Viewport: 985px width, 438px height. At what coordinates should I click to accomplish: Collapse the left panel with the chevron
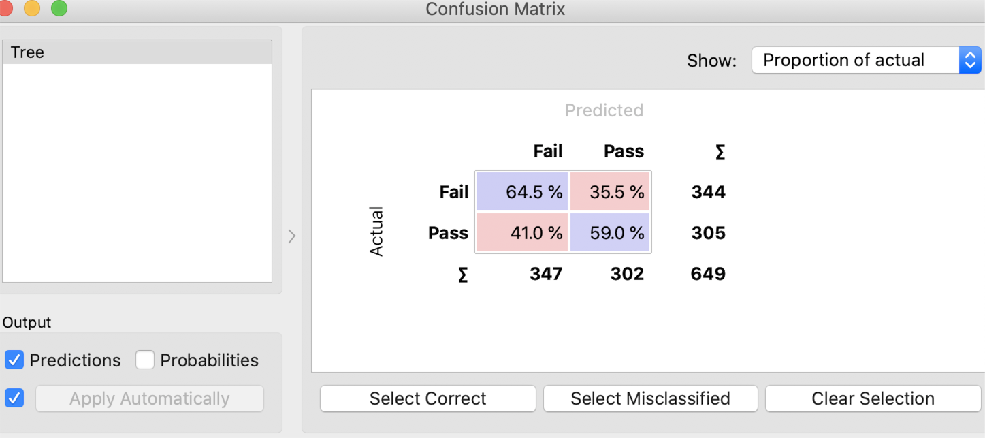click(291, 236)
